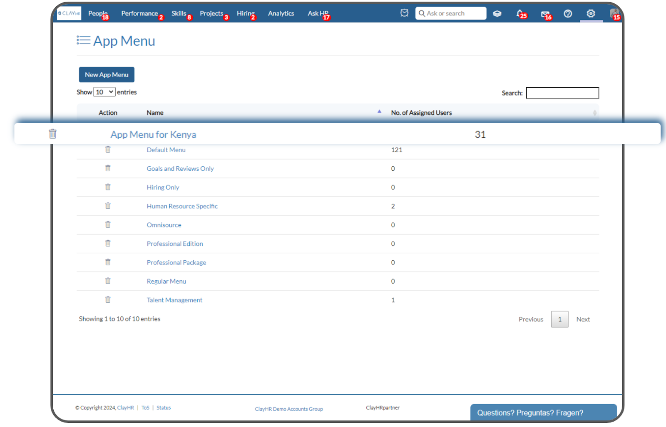The height and width of the screenshot is (427, 666).
Task: Delete the Professional Package menu
Action: pyautogui.click(x=108, y=262)
